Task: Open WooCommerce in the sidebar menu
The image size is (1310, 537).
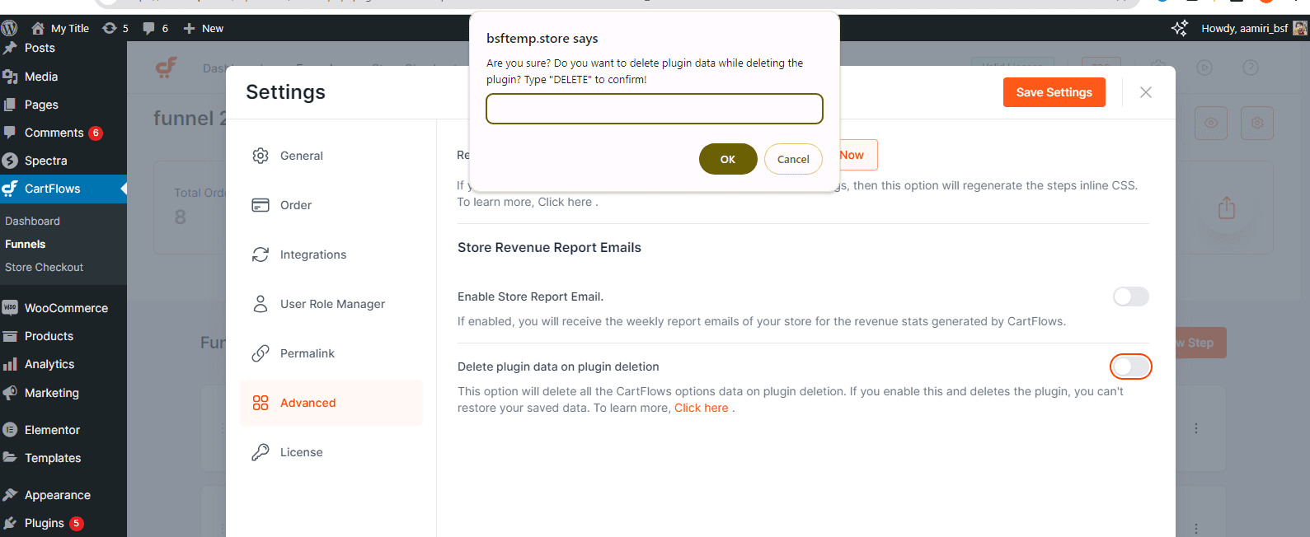Action: point(66,308)
